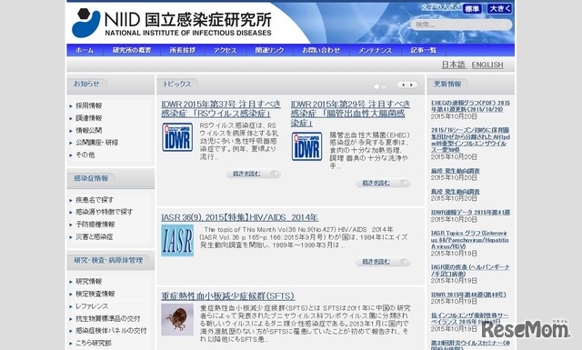
Task: Switch language to 日本語
Action: coord(454,65)
